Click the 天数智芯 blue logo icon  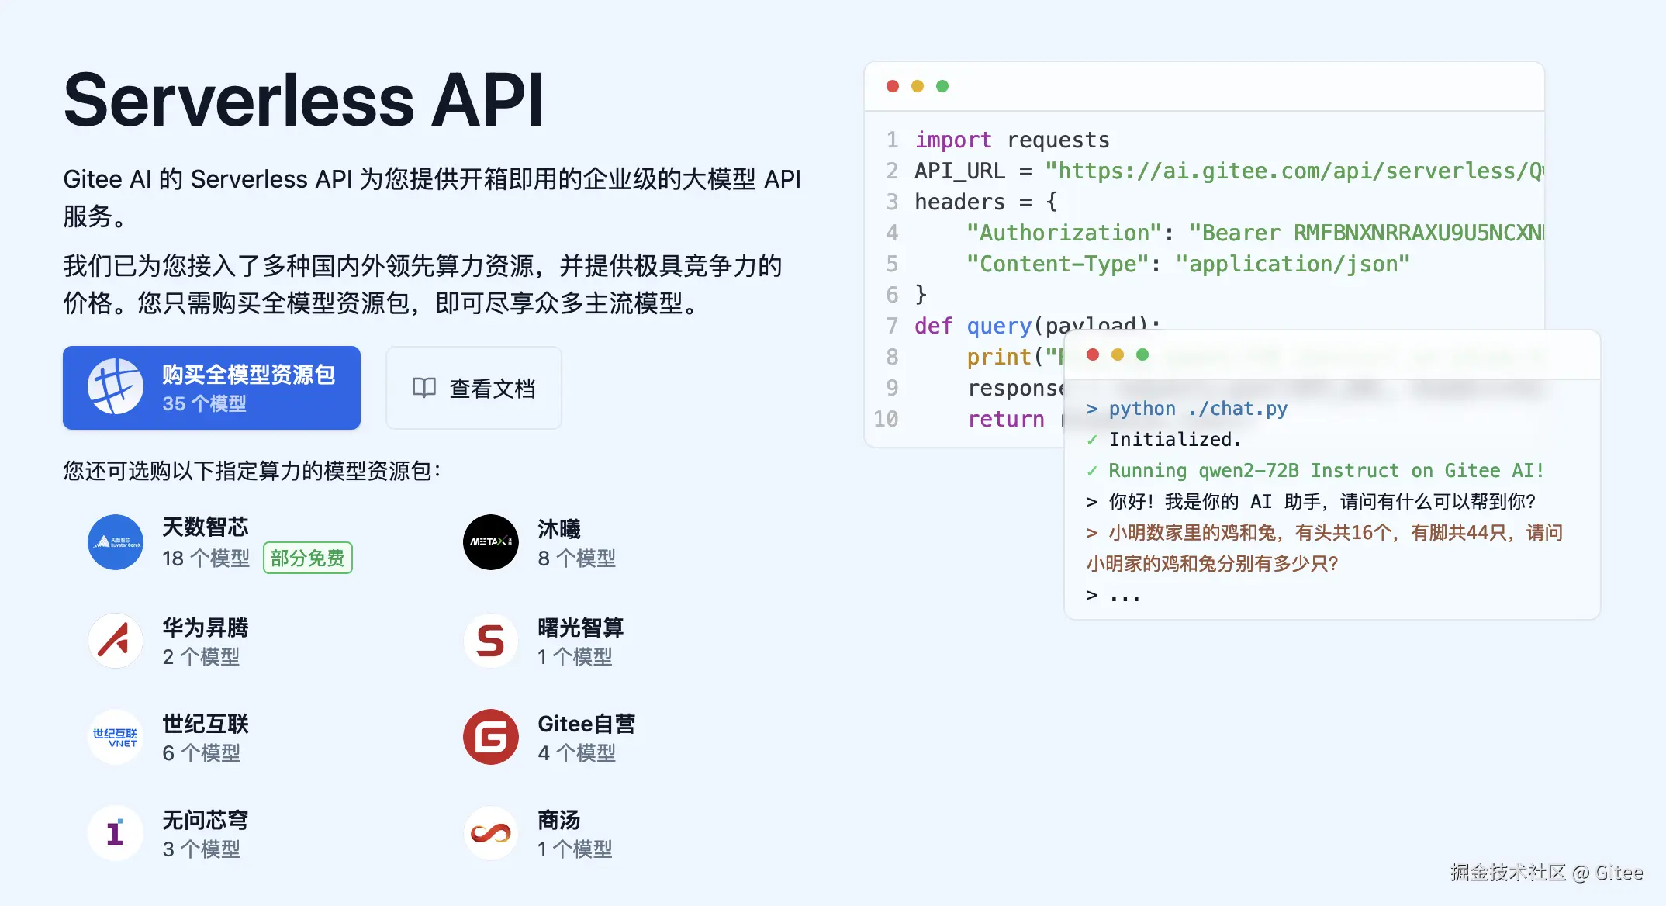click(115, 542)
